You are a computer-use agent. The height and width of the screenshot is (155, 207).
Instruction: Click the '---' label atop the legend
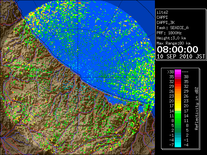click(185, 72)
